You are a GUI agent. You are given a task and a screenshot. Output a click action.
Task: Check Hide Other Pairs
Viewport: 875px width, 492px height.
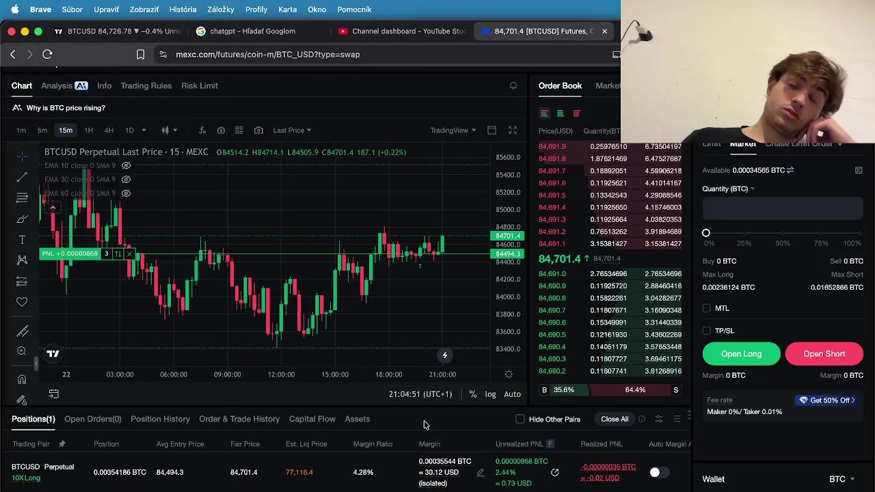point(520,419)
